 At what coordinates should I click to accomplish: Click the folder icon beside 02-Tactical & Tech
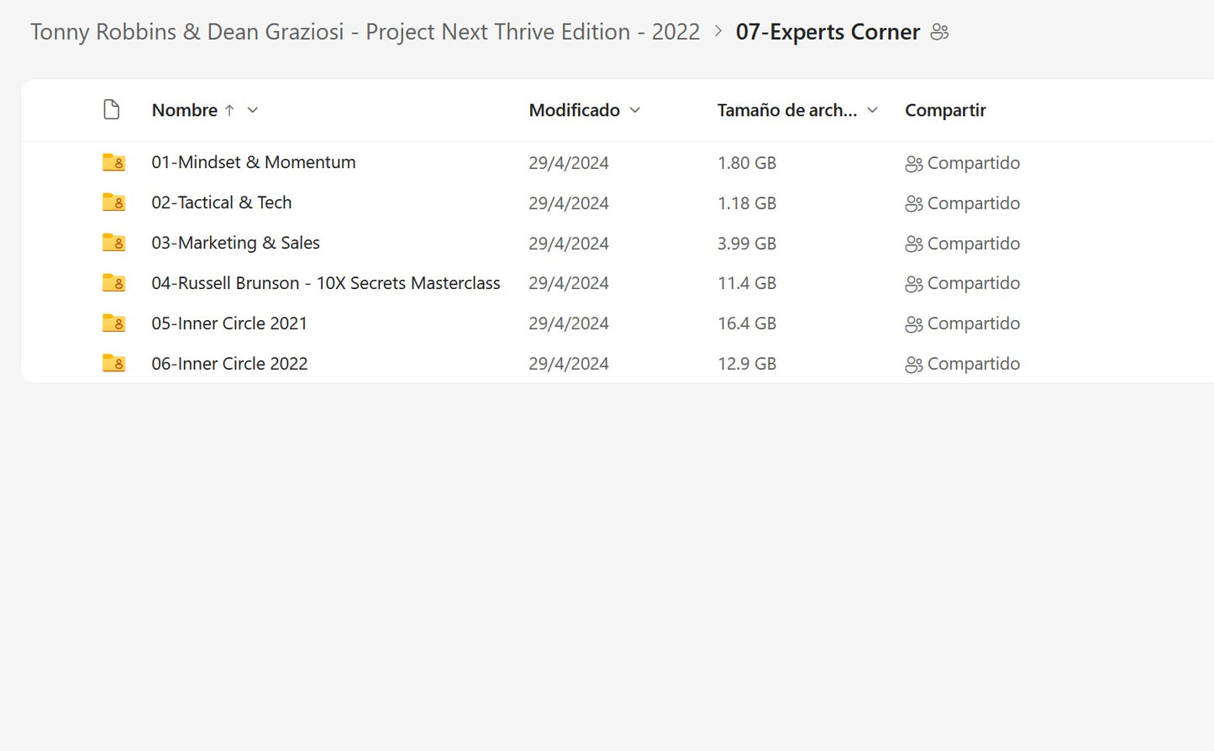[x=113, y=202]
